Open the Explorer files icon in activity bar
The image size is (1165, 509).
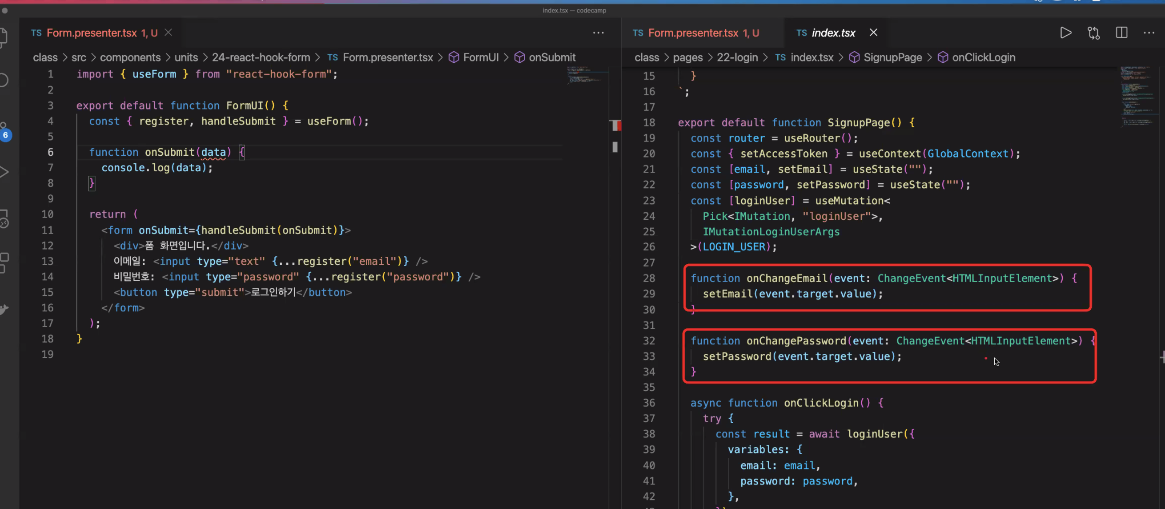click(x=4, y=37)
